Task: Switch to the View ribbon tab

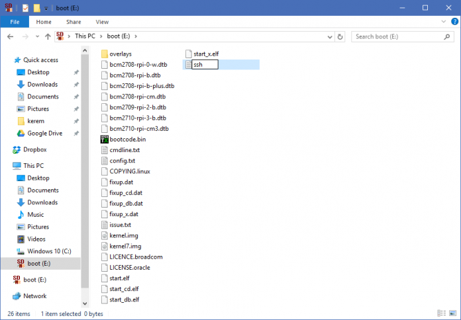Action: pyautogui.click(x=102, y=22)
